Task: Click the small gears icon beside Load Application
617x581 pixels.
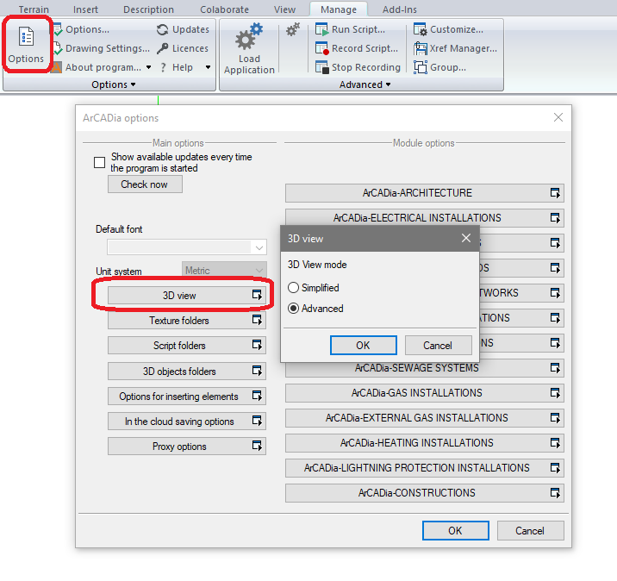Action: (x=293, y=29)
